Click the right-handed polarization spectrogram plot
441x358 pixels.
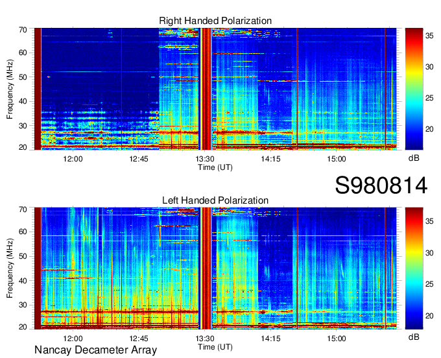[215, 89]
